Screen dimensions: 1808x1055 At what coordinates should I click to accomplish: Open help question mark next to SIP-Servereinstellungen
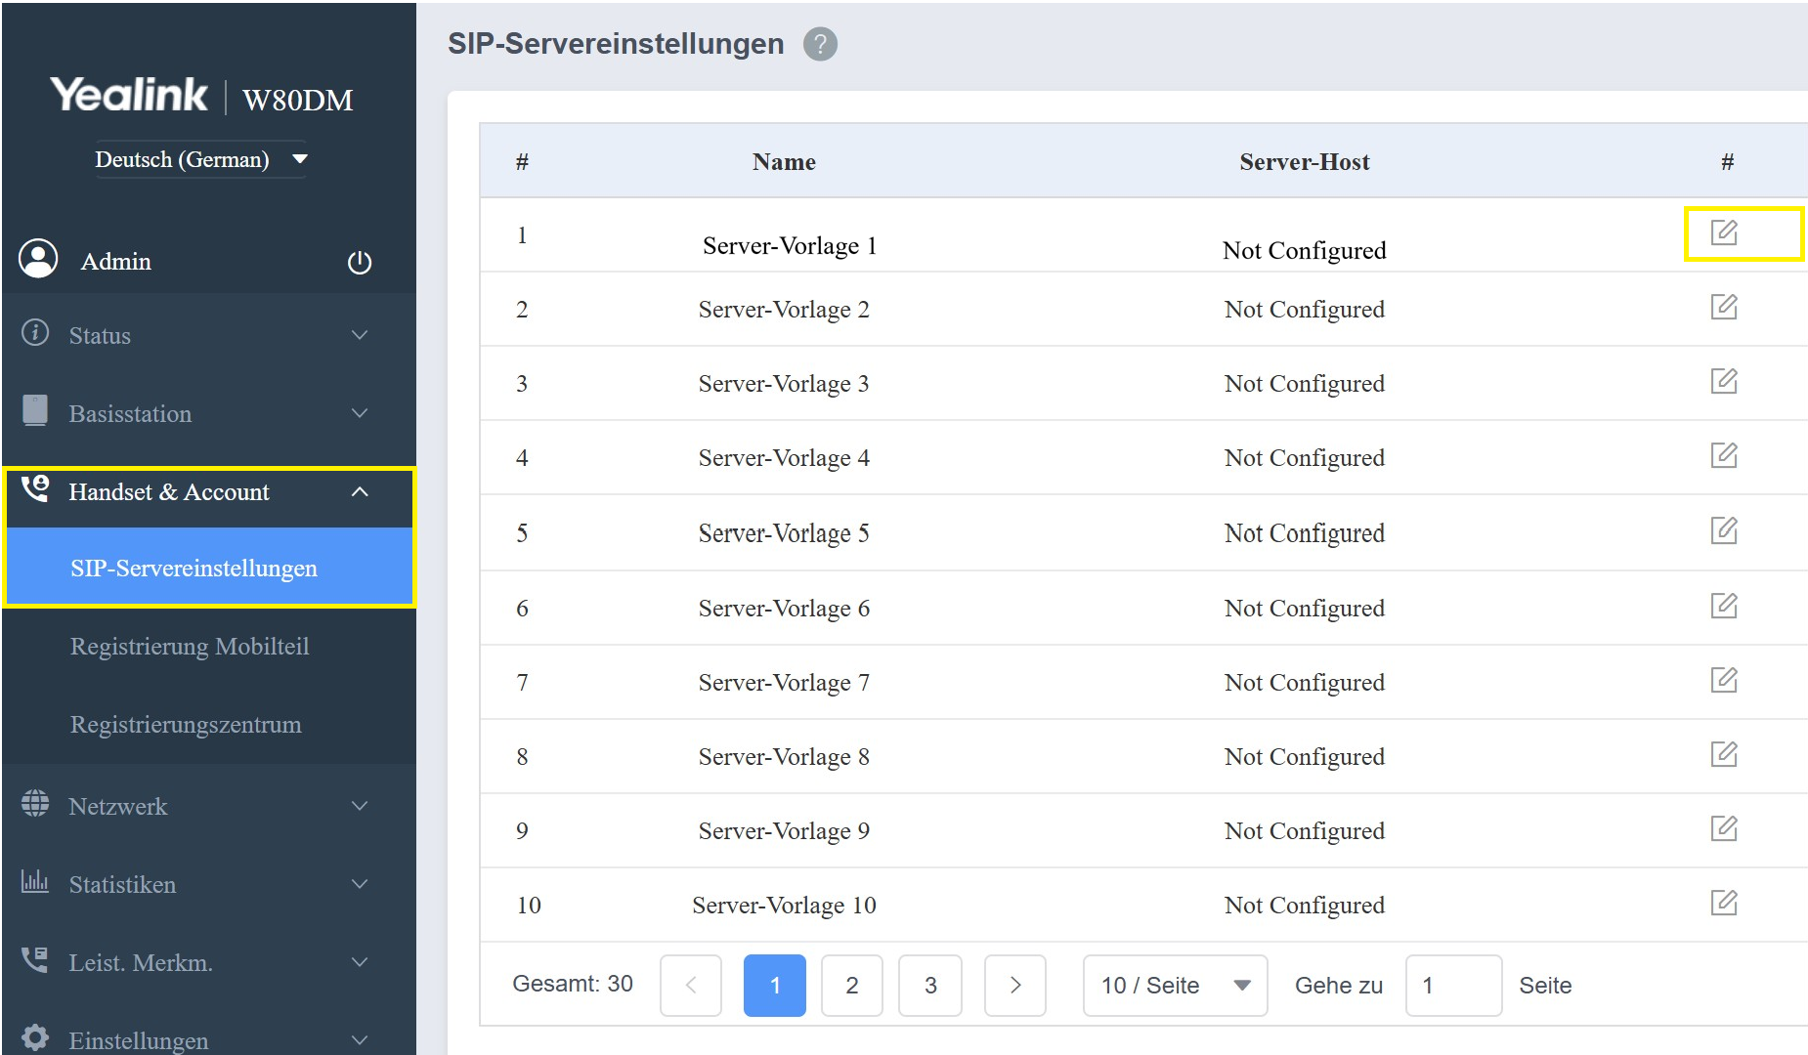click(x=820, y=44)
